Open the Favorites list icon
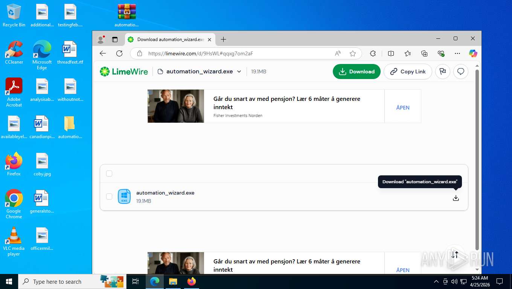 point(408,53)
